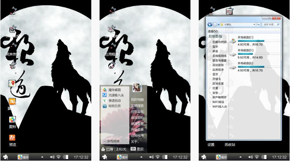Click back arrow in 计算机 window
Image resolution: width=290 pixels, height=161 pixels.
(210, 25)
